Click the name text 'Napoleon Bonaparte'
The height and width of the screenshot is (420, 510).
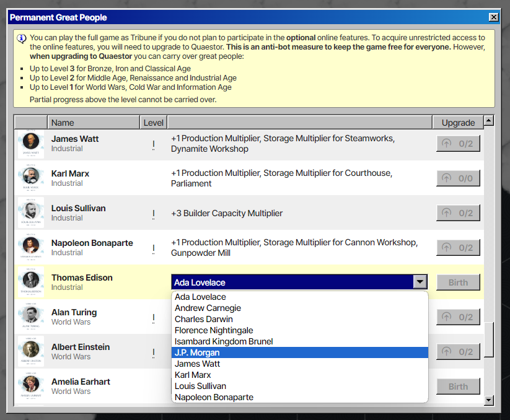coord(92,243)
